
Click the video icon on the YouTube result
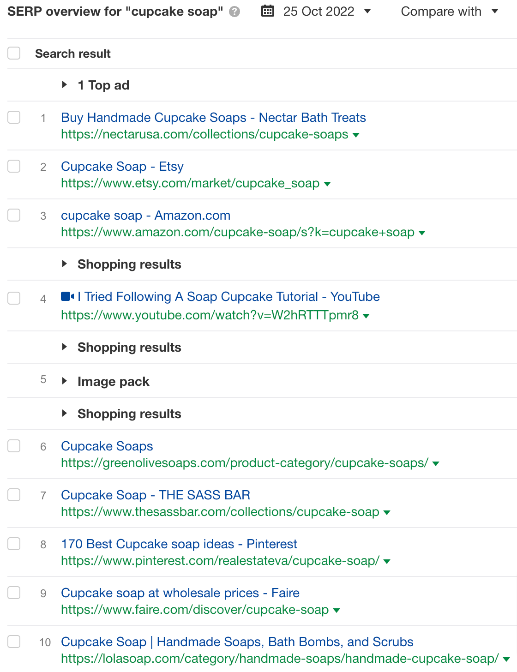(66, 296)
